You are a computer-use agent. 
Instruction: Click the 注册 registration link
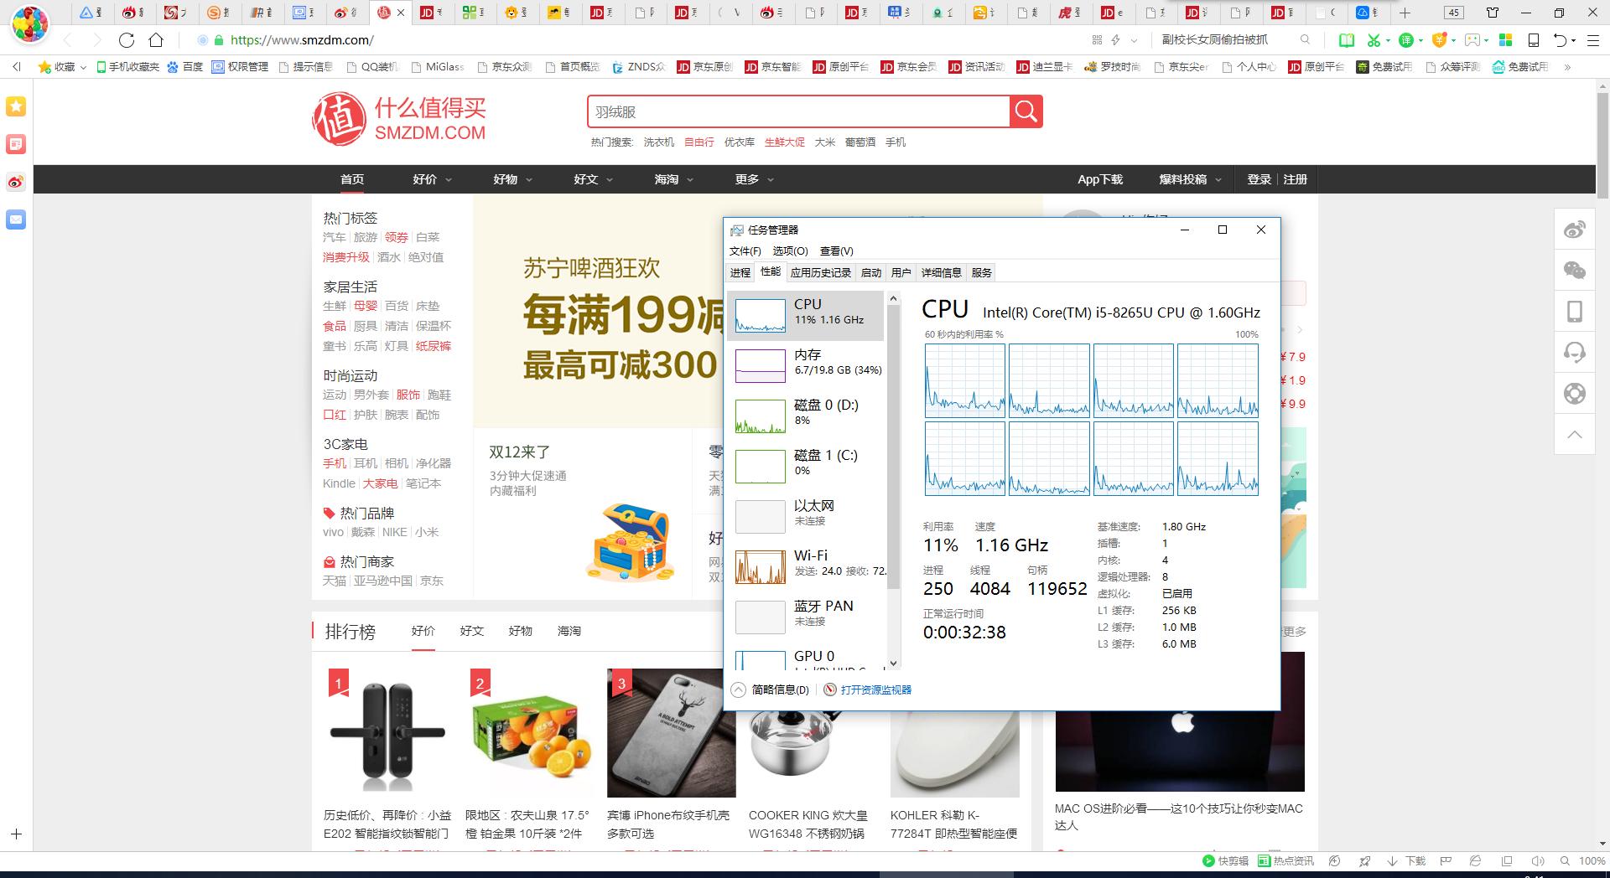(1295, 178)
